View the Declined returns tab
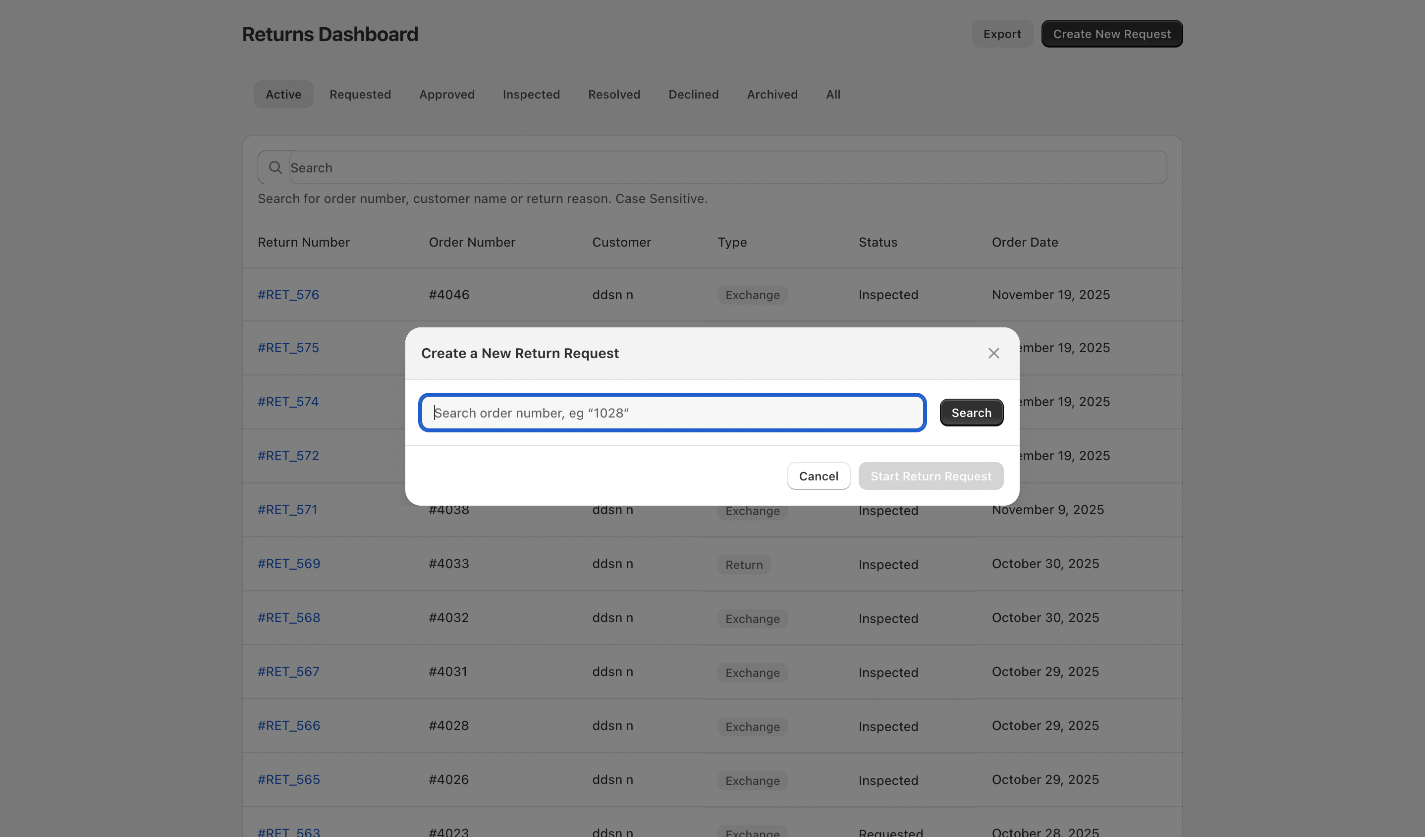This screenshot has width=1425, height=837. coord(693,95)
